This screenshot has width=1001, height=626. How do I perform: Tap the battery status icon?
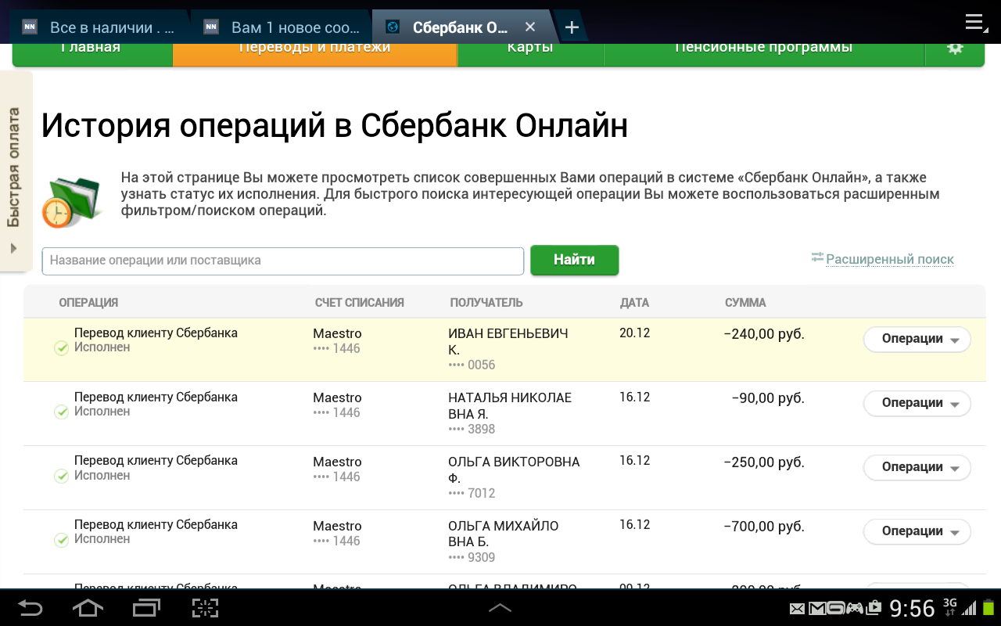coord(989,608)
